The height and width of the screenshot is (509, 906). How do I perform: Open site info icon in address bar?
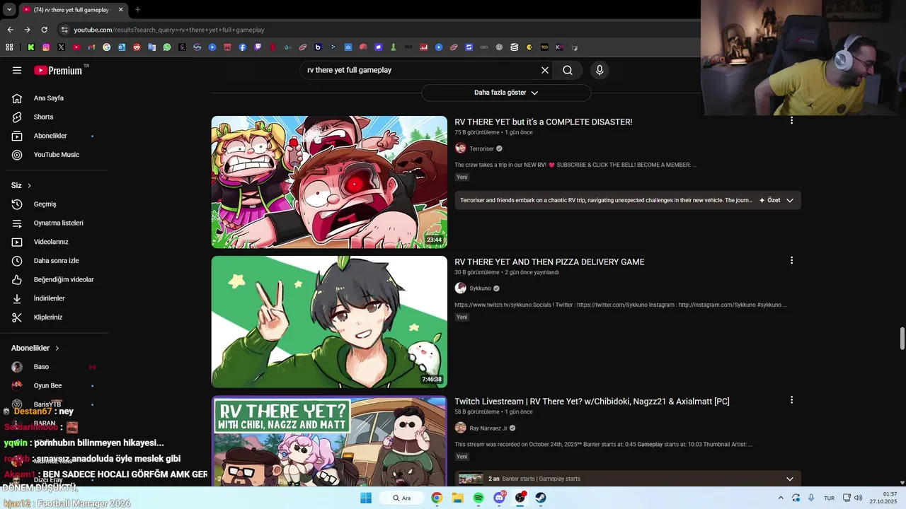pos(64,30)
